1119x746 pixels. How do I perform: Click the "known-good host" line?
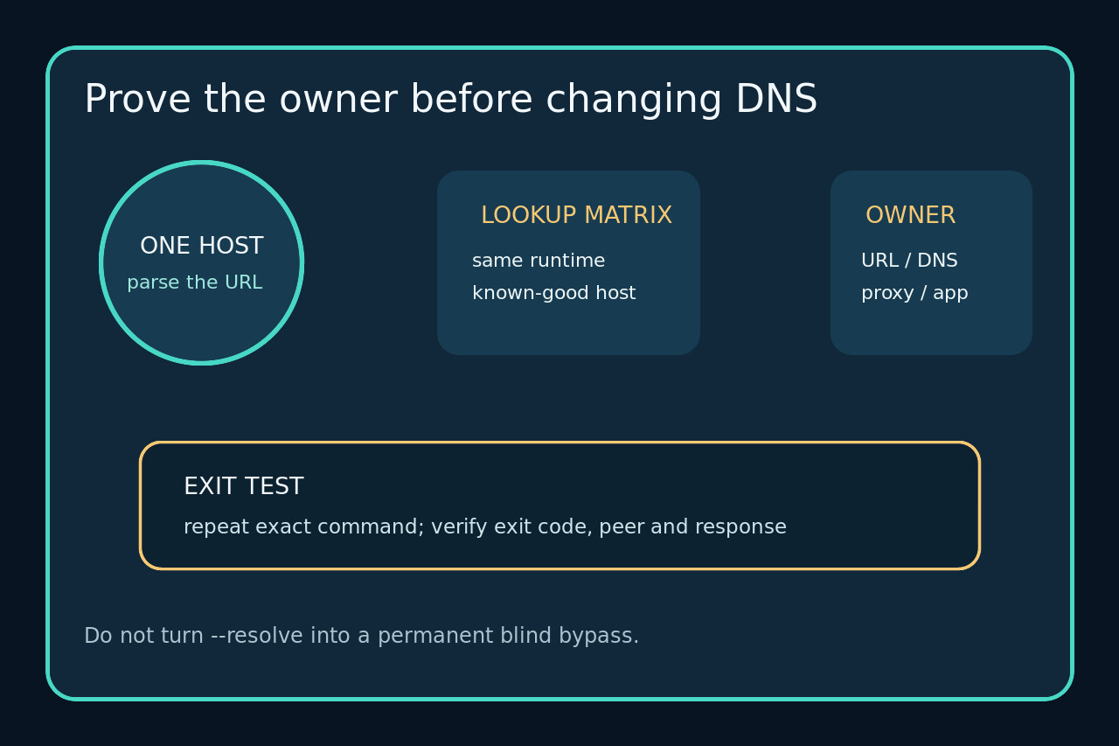(554, 293)
